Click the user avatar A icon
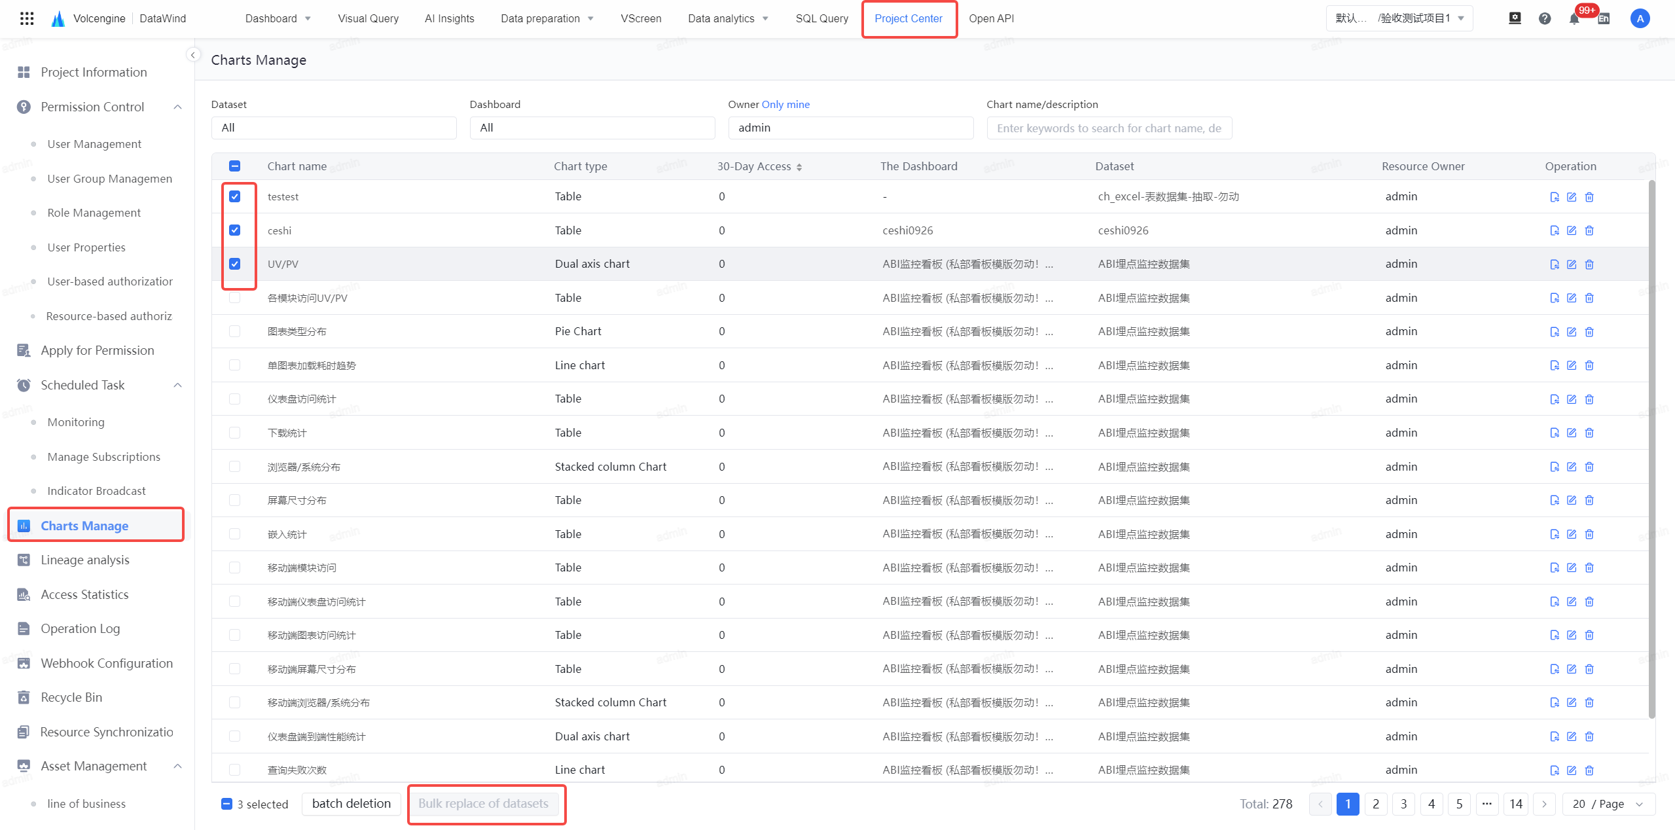The height and width of the screenshot is (830, 1675). [x=1640, y=18]
